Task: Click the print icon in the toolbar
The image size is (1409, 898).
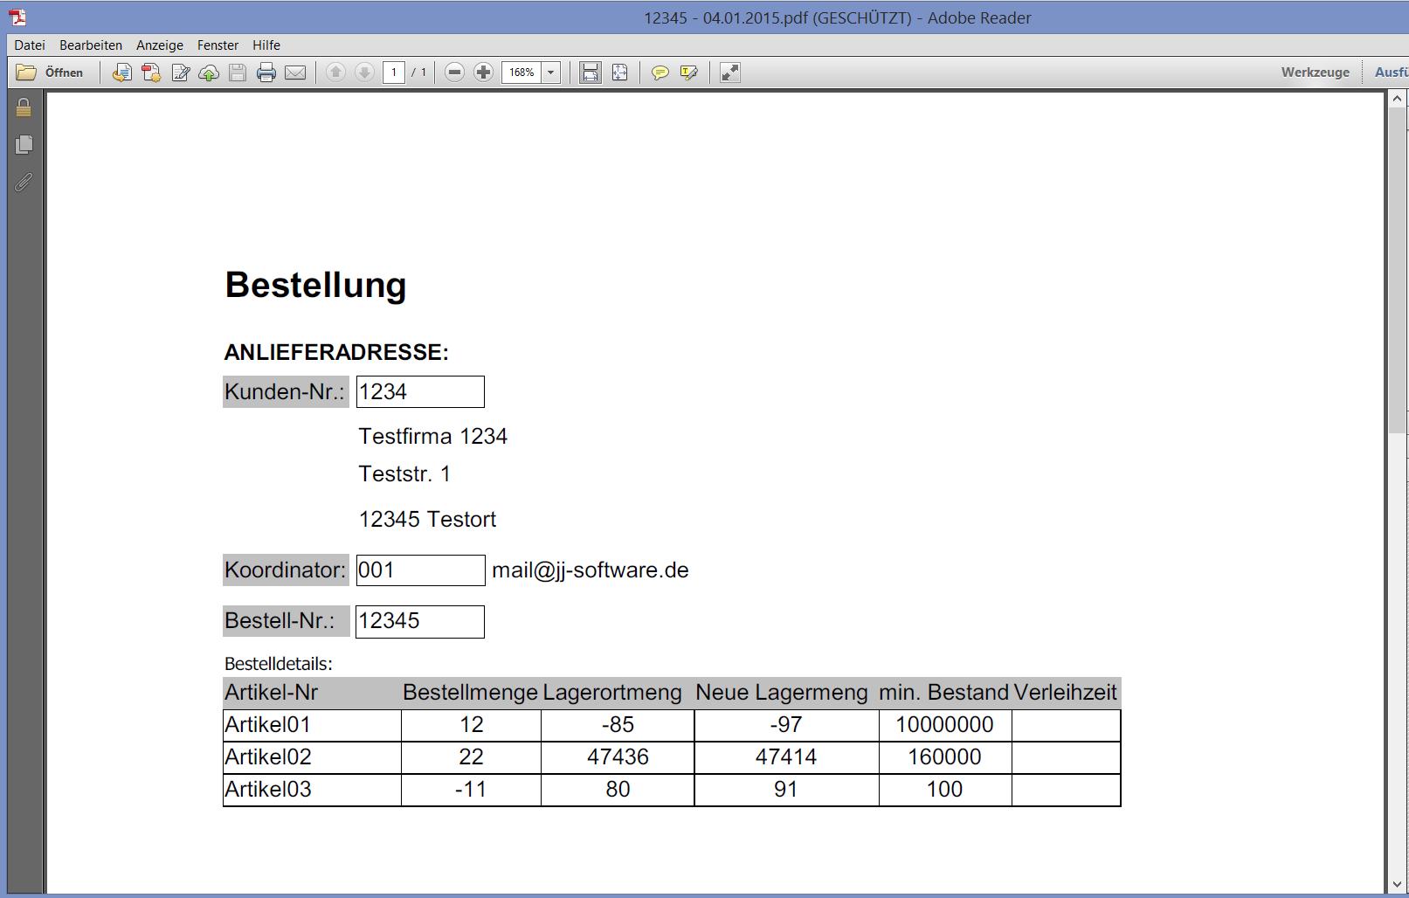Action: 266,73
